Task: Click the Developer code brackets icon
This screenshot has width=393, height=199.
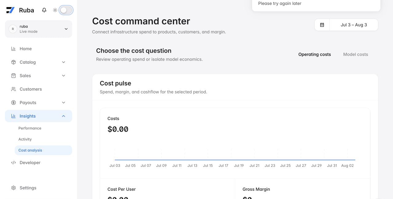Action: pyautogui.click(x=14, y=163)
